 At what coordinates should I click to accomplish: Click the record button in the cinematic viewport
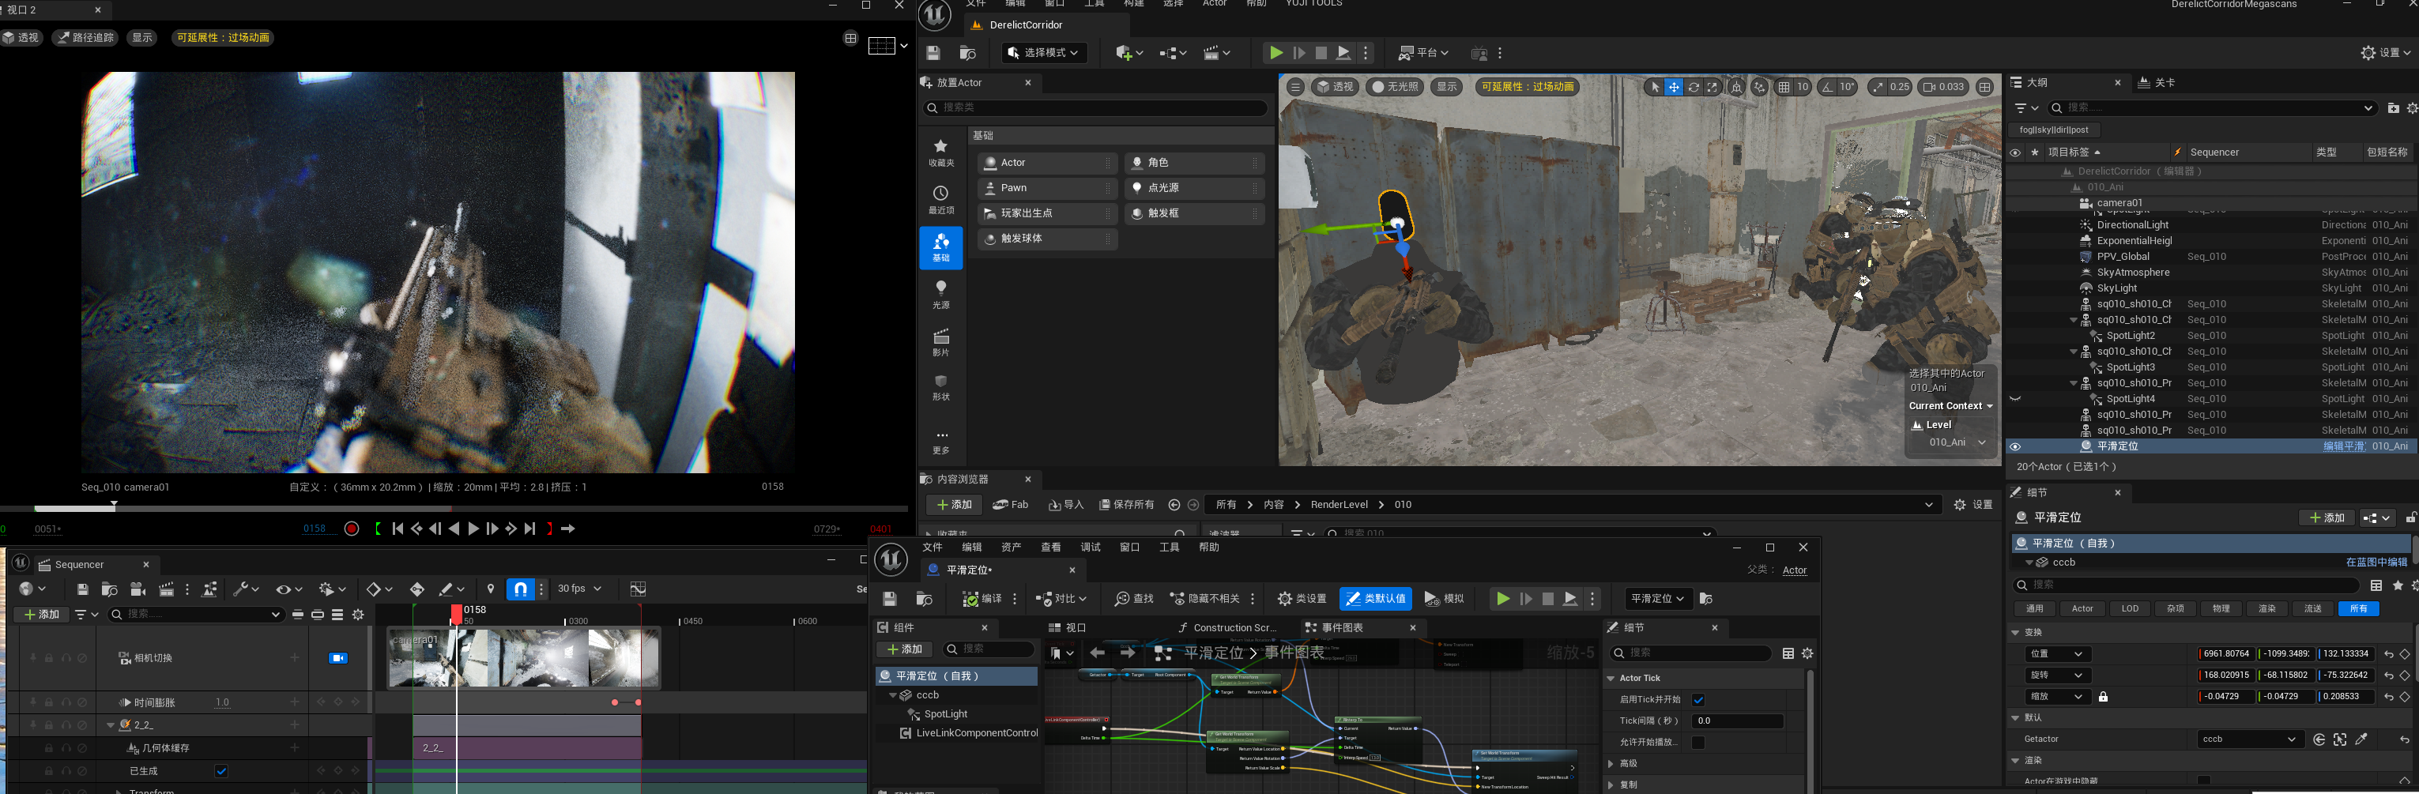point(352,529)
